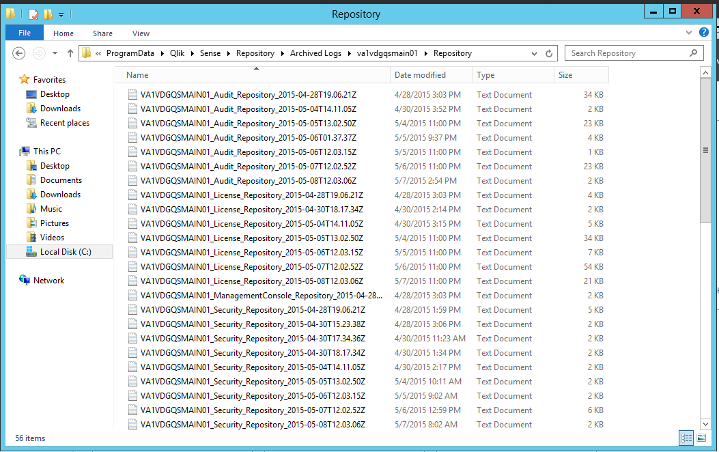Switch to the Share ribbon tab
The width and height of the screenshot is (719, 452).
pos(102,33)
